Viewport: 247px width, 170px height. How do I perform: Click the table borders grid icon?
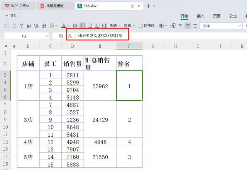[44, 26]
